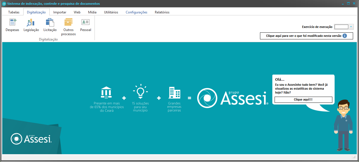Maximize the application window

click(x=348, y=4)
